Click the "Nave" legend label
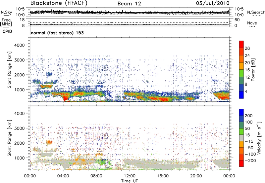Viewport: 265px width, 183px height. tap(252, 23)
